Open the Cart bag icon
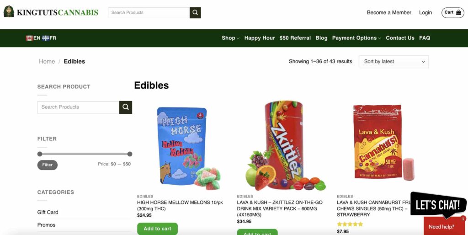 [459, 12]
